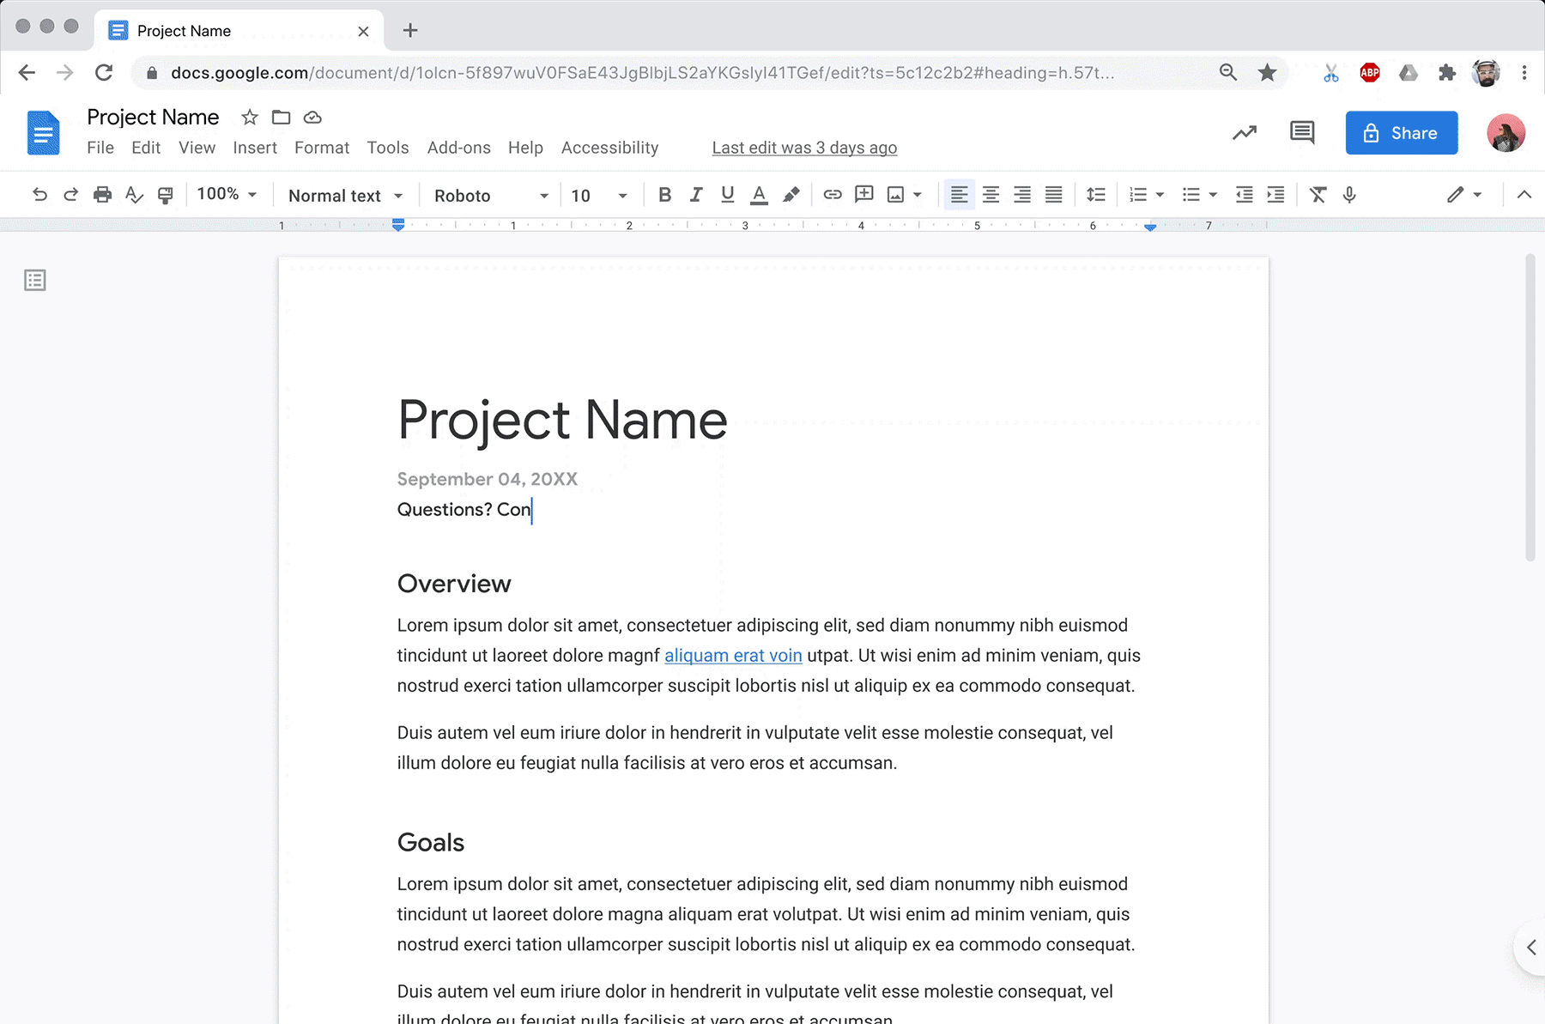Open the Insert menu
The image size is (1545, 1024).
255,148
